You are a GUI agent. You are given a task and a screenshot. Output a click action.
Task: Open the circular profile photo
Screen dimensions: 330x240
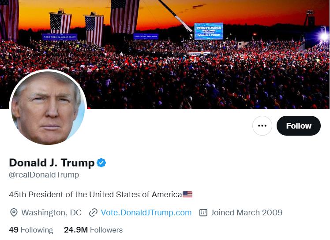coord(48,108)
